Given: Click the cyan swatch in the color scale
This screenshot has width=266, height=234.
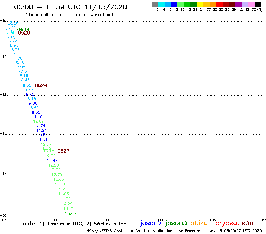Looking at the screenshot, I should (x=161, y=4).
